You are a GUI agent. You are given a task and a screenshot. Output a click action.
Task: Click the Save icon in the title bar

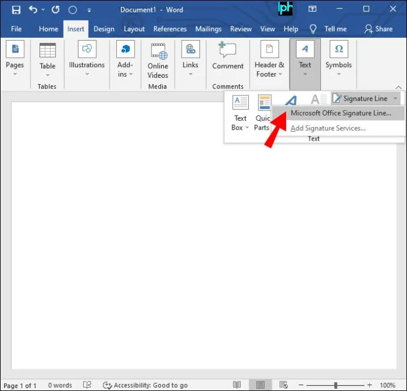pyautogui.click(x=16, y=10)
